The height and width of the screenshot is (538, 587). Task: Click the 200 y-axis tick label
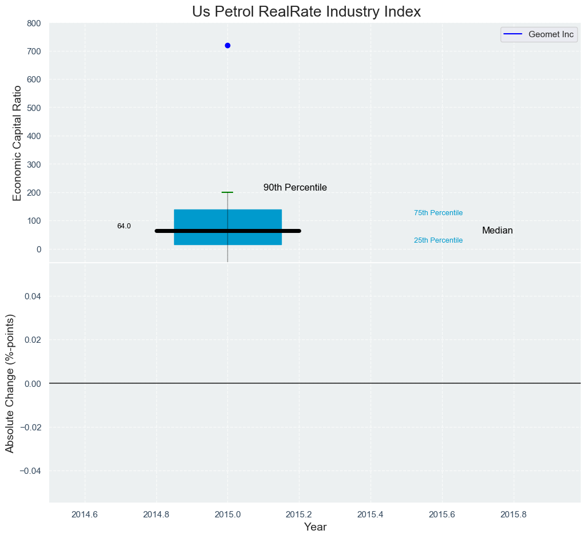(x=34, y=193)
